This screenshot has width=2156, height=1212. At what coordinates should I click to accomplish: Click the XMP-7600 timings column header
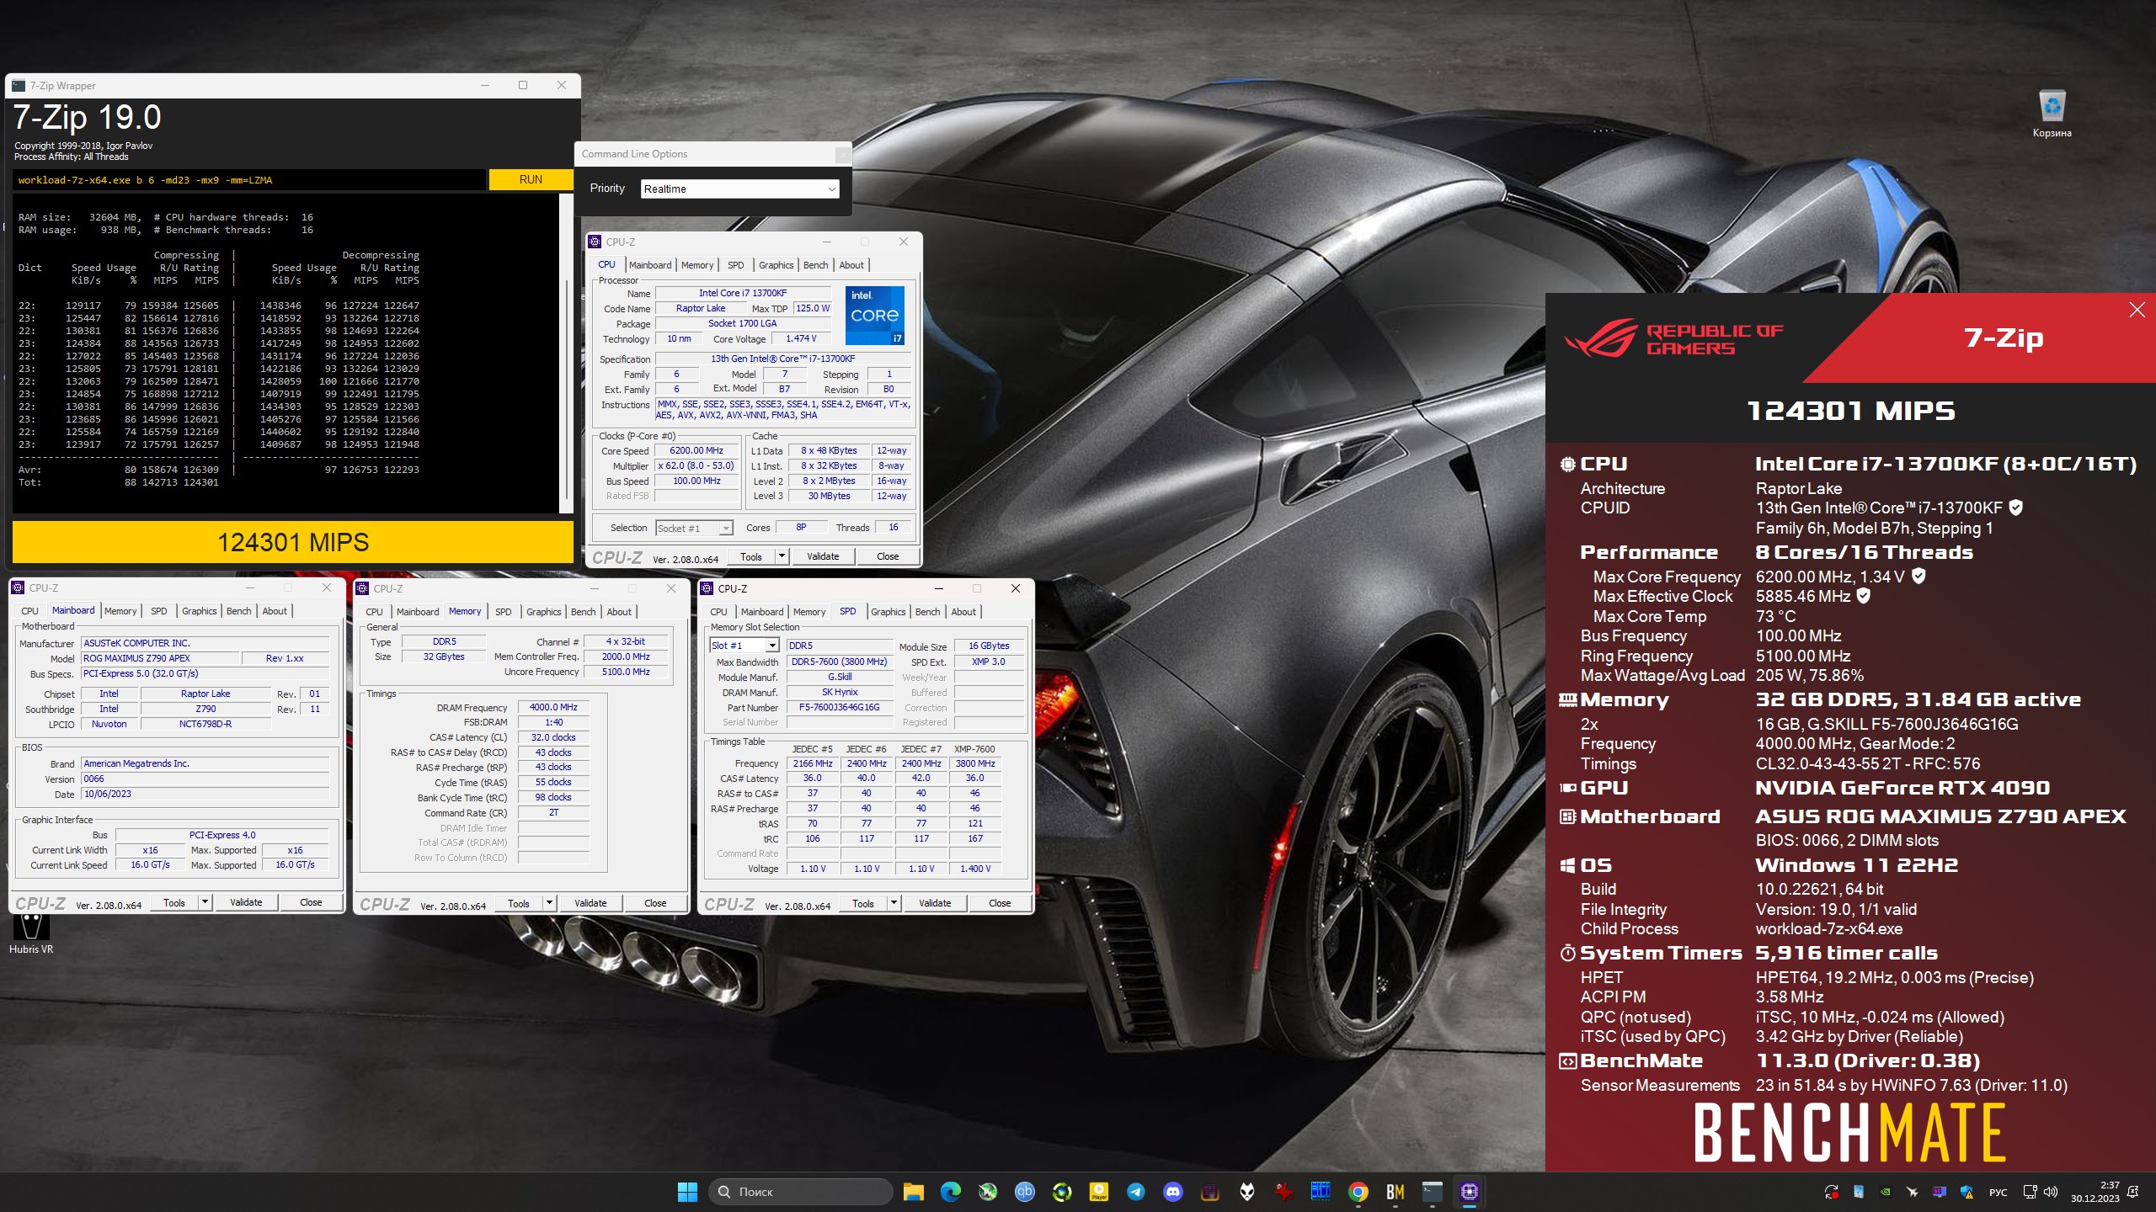pos(974,749)
